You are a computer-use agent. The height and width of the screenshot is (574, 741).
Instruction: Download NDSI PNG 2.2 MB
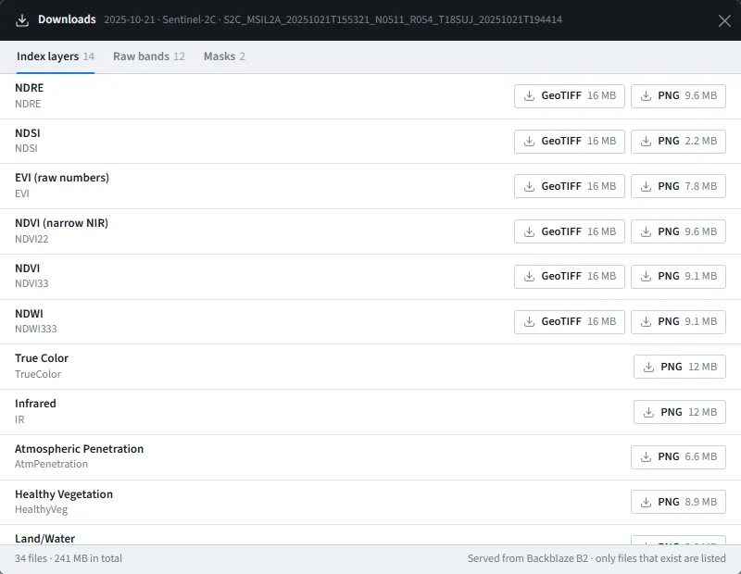point(678,142)
